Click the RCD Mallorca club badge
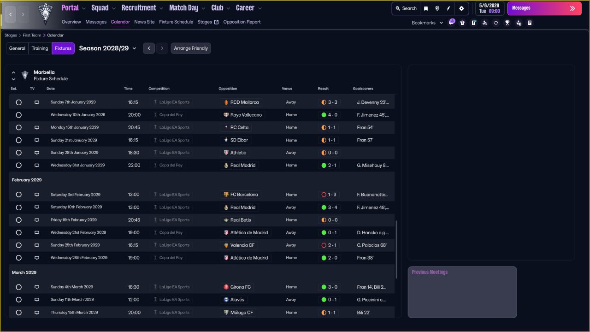 click(226, 102)
